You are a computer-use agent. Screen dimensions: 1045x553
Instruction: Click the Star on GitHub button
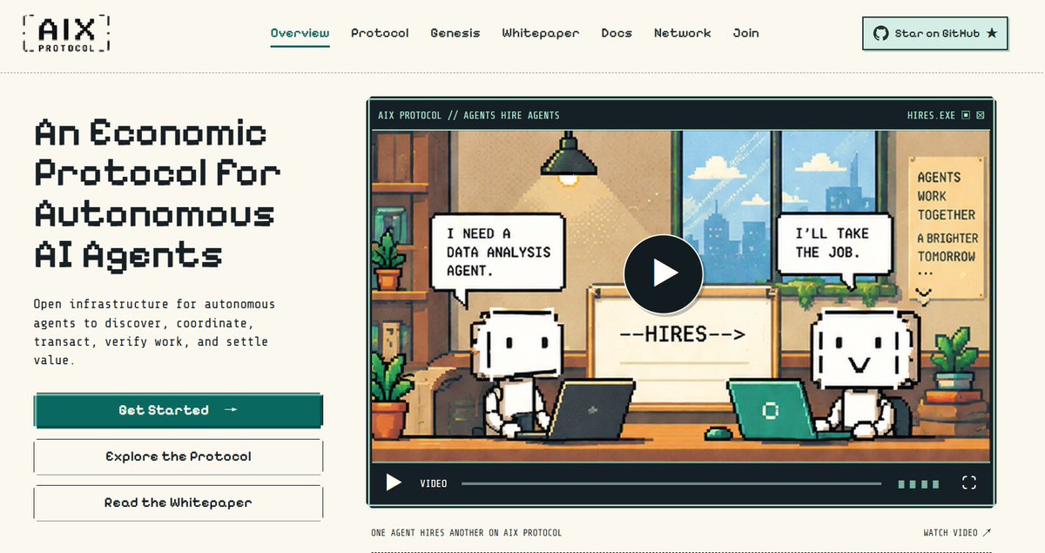(x=935, y=33)
